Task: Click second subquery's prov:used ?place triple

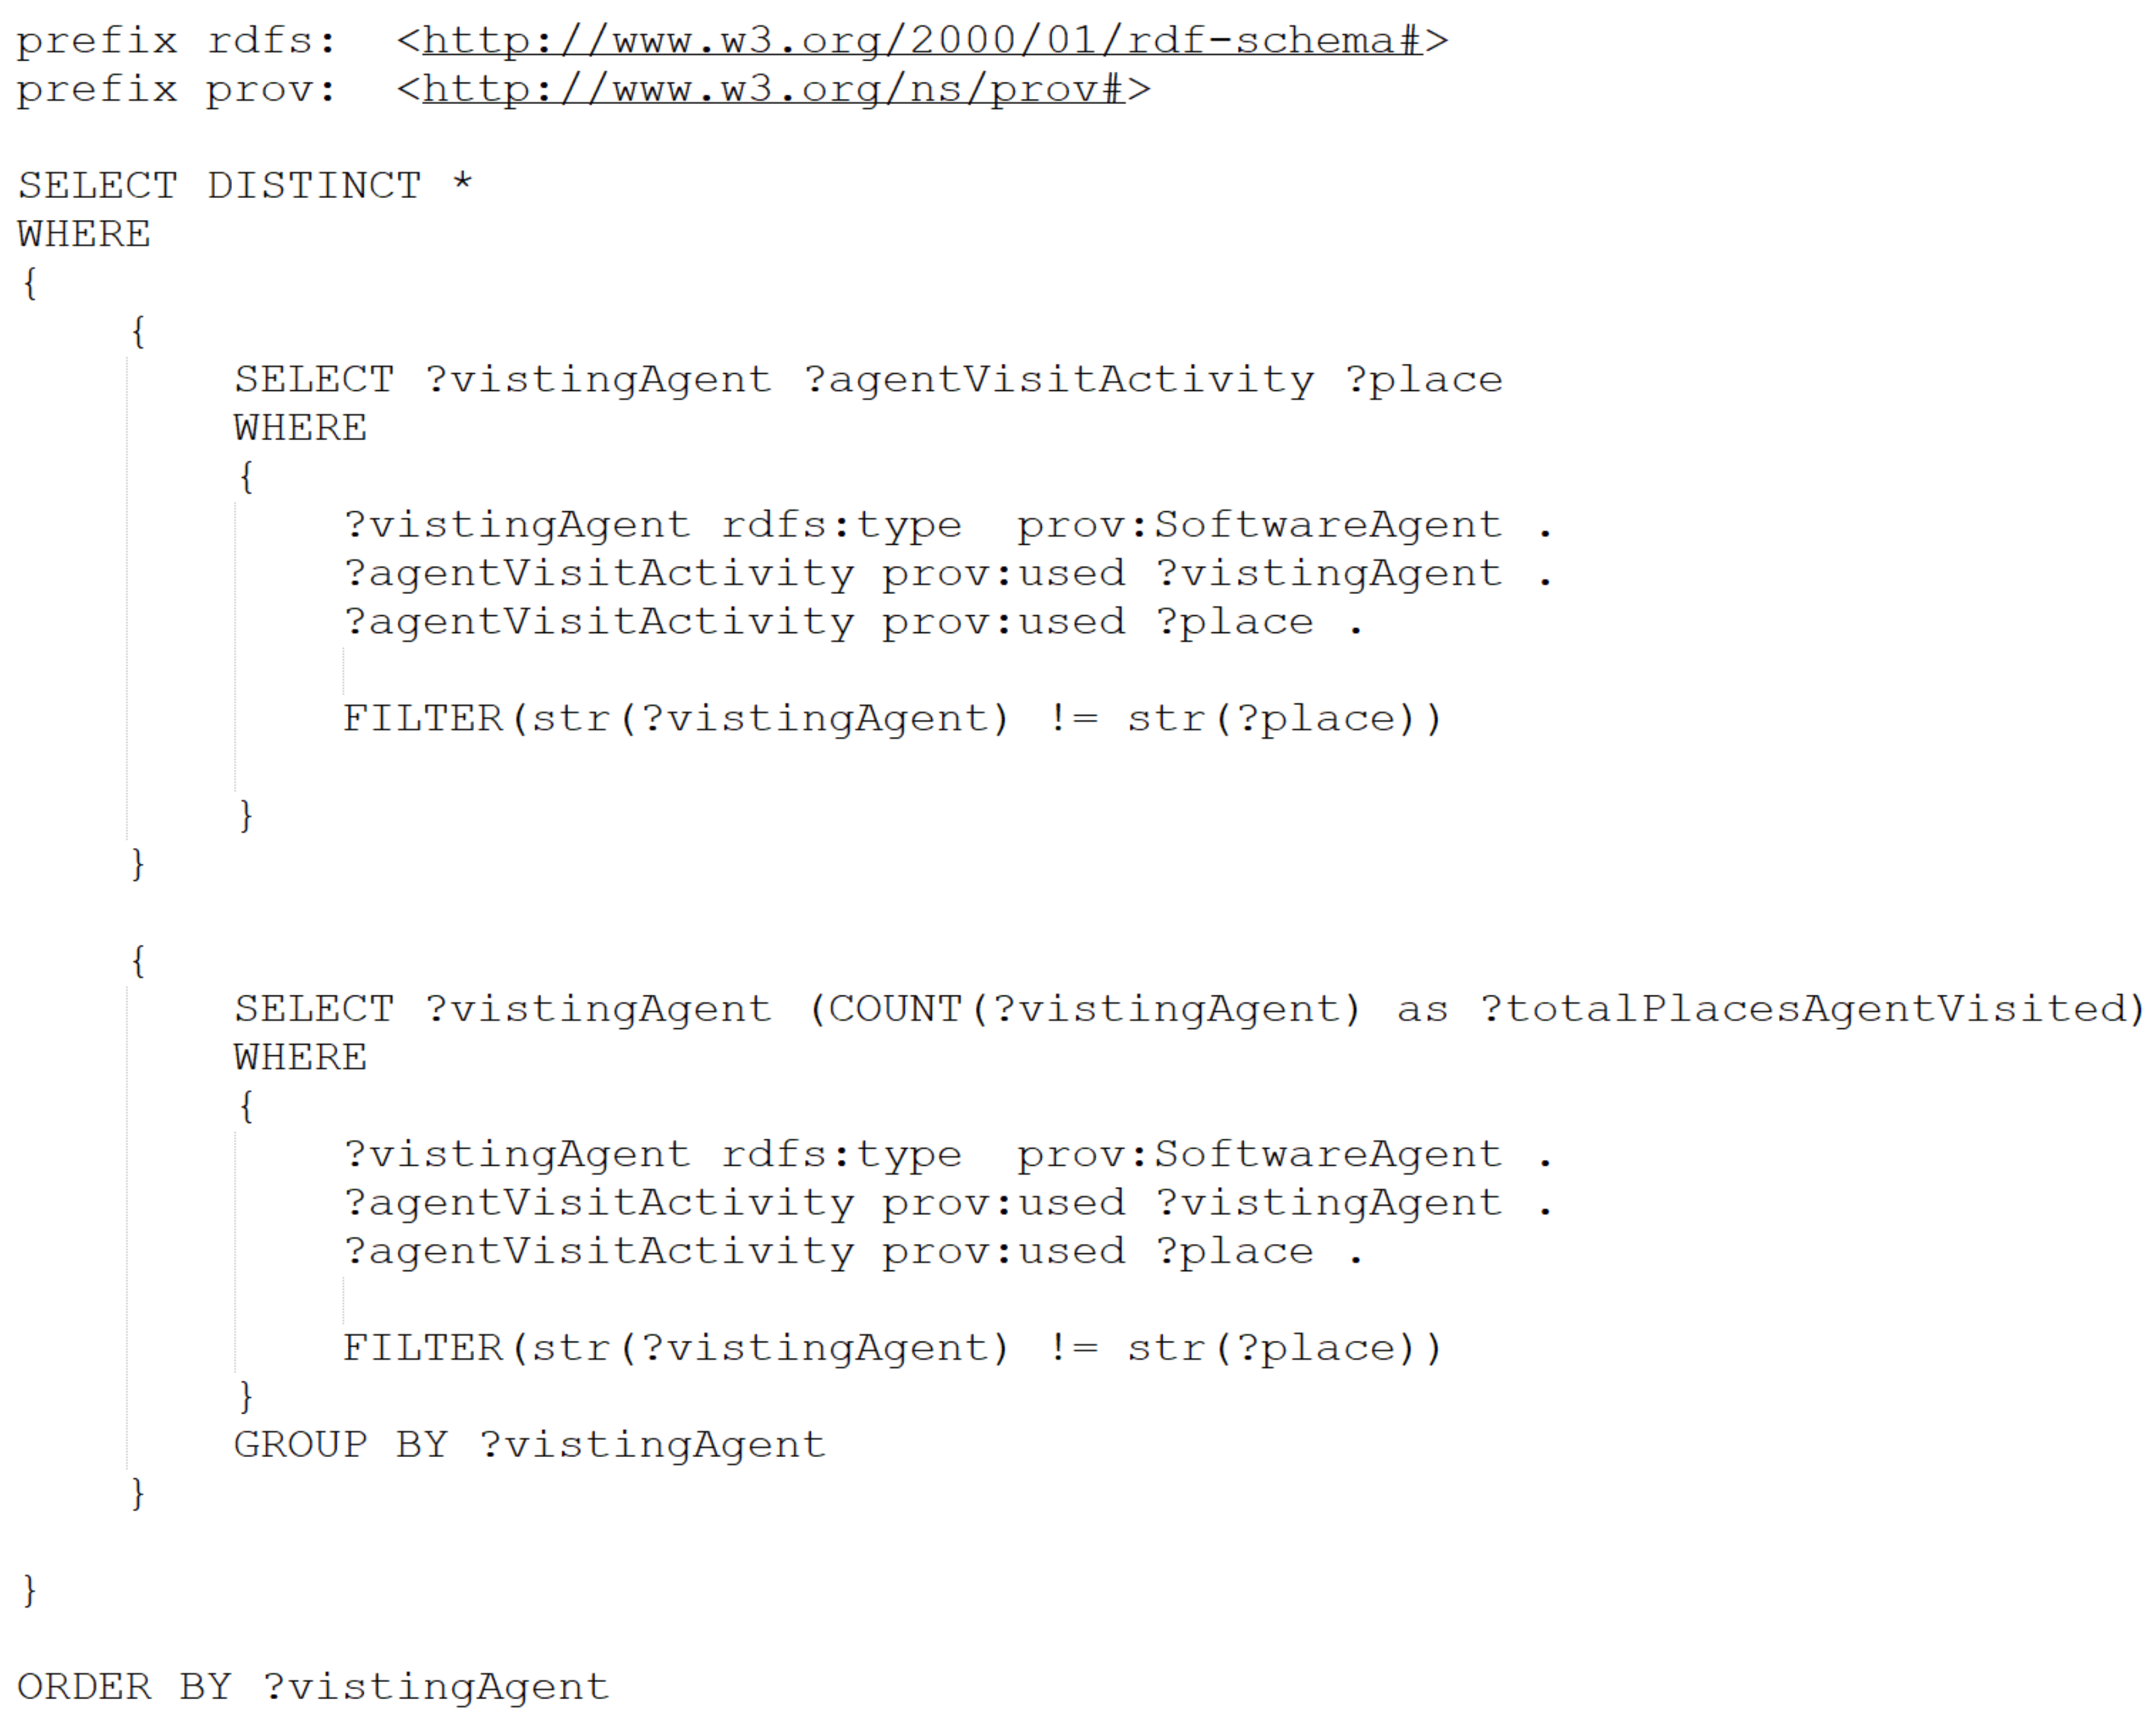Action: coord(853,1252)
